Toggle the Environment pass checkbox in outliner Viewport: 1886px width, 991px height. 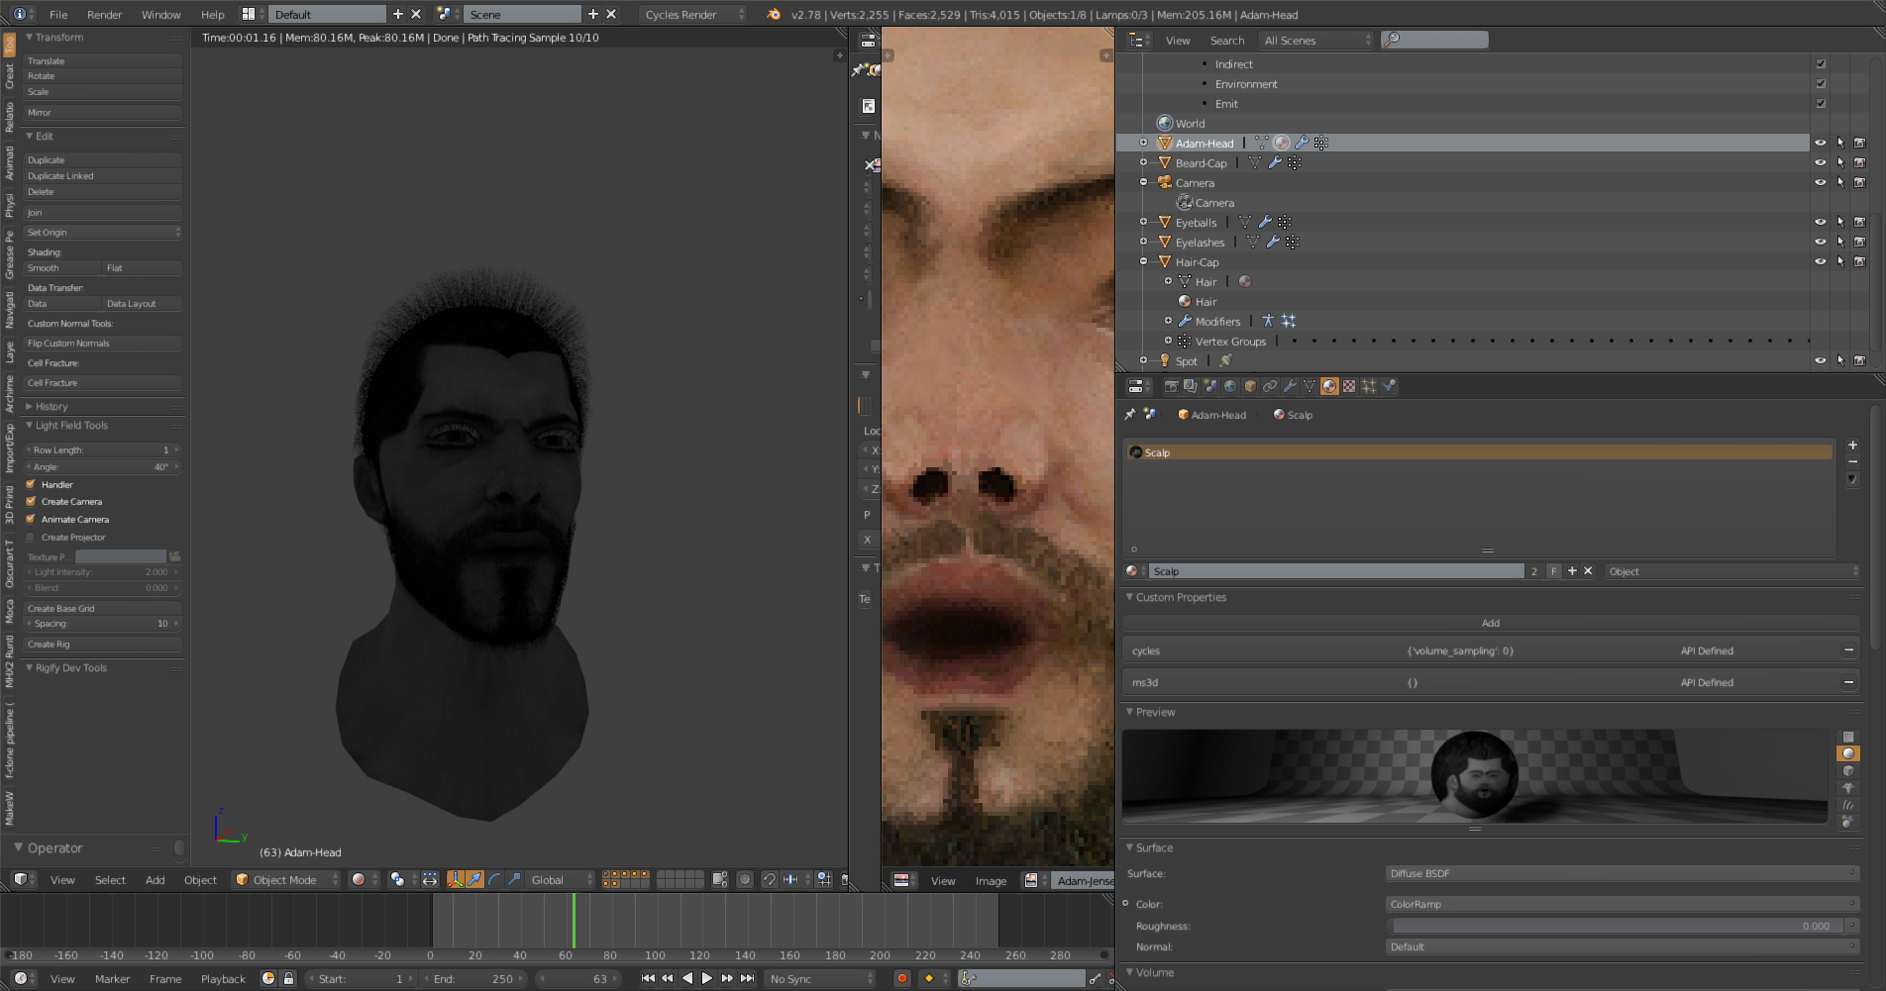click(x=1821, y=83)
